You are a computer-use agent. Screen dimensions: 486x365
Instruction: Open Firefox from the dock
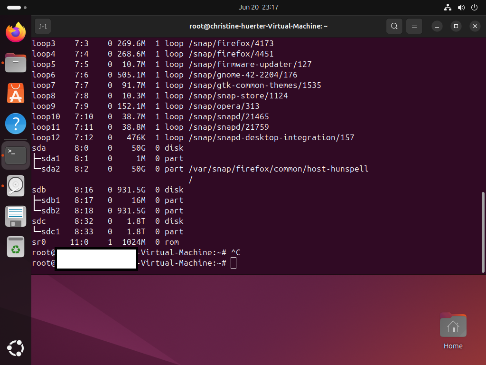(16, 32)
